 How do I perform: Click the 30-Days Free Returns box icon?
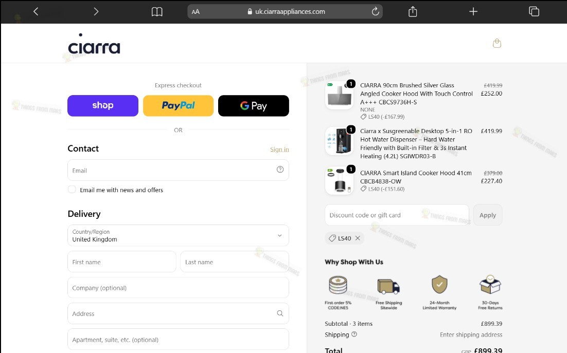[x=490, y=285]
